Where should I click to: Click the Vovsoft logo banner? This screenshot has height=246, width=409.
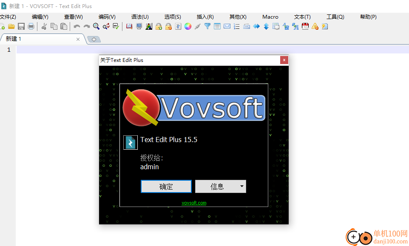click(194, 107)
